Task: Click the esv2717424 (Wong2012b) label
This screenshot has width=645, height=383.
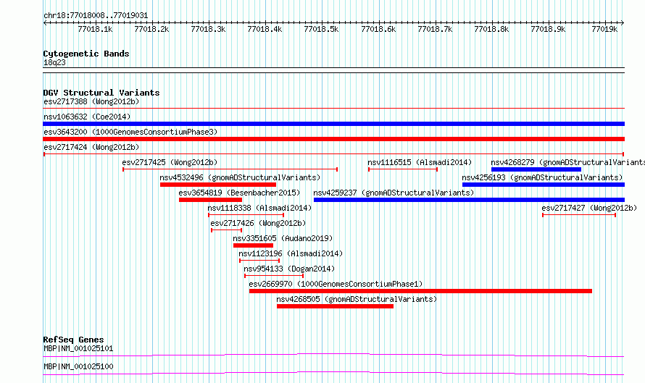Action: [x=91, y=147]
